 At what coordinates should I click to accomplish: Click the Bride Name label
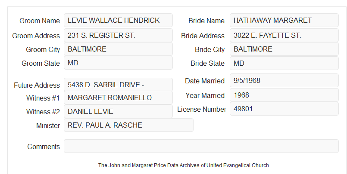tap(206, 21)
